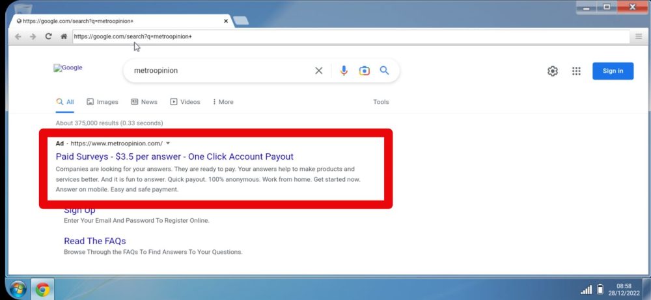This screenshot has height=300, width=651.
Task: Maximize the browser window
Action: tap(607, 7)
